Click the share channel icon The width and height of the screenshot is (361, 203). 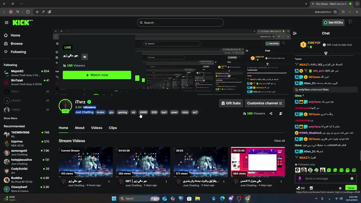[x=271, y=114]
